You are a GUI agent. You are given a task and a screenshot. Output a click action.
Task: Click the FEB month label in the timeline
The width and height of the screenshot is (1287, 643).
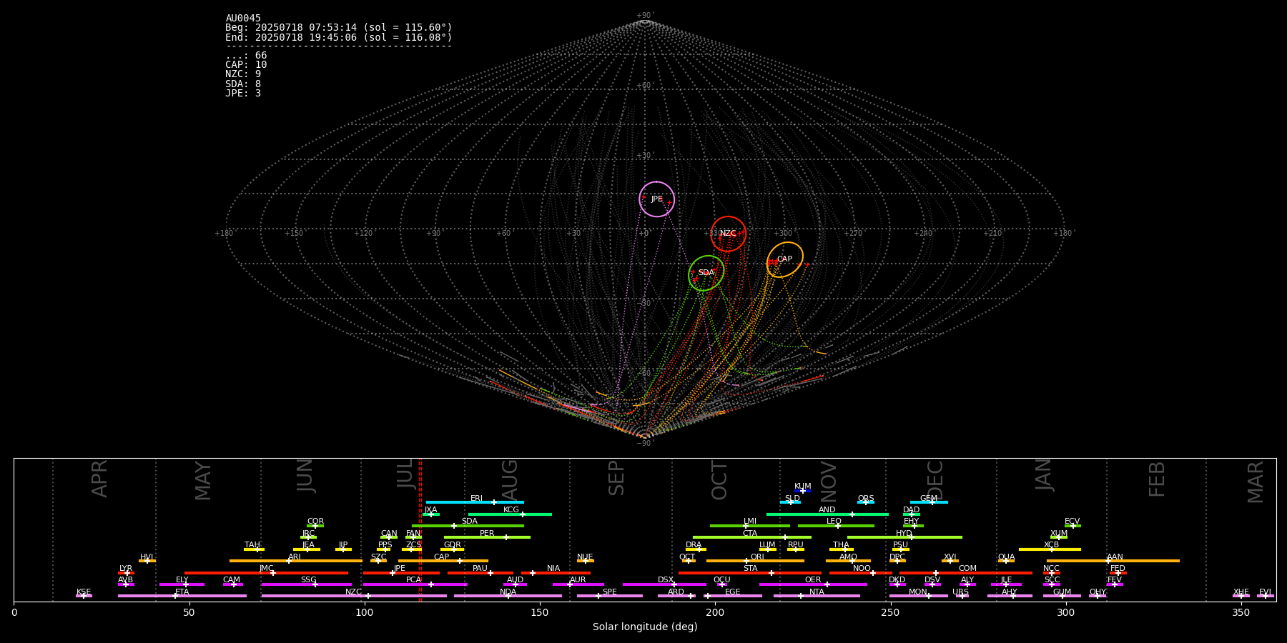(1157, 479)
